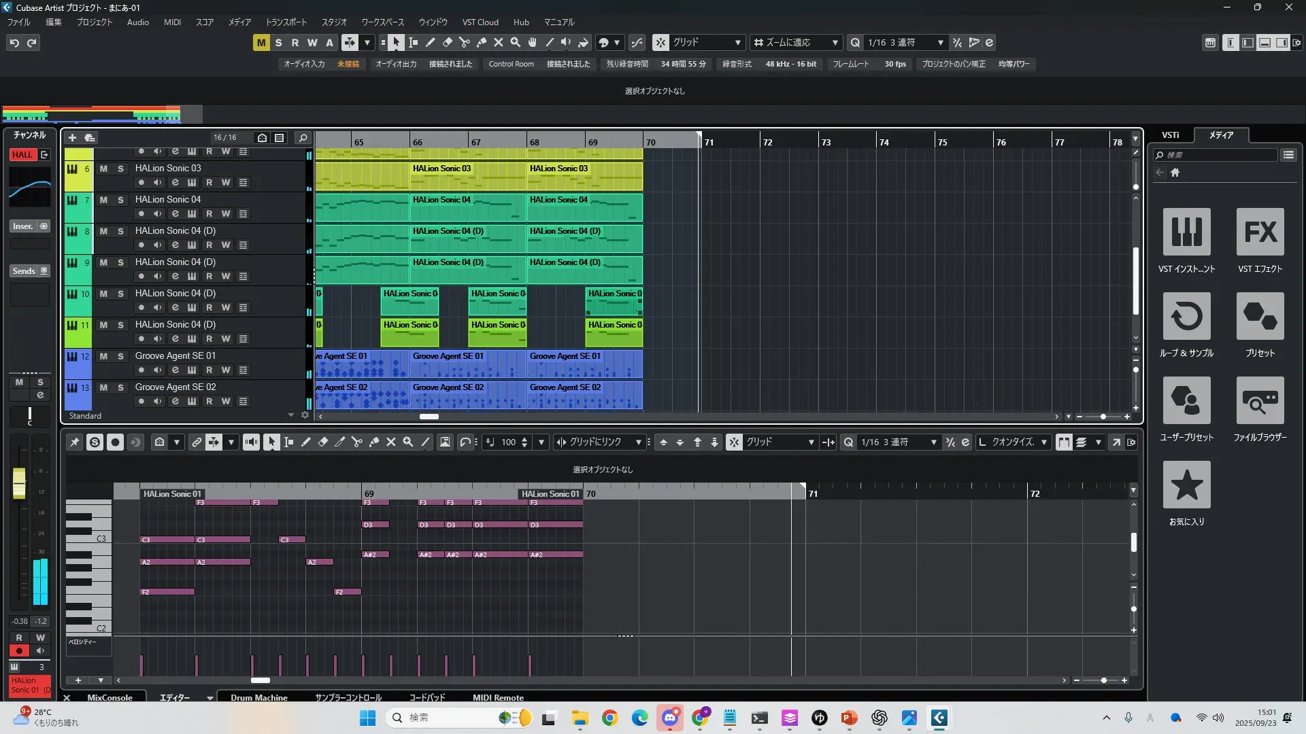Click the Drum Machine tab button
The height and width of the screenshot is (734, 1306).
click(258, 697)
